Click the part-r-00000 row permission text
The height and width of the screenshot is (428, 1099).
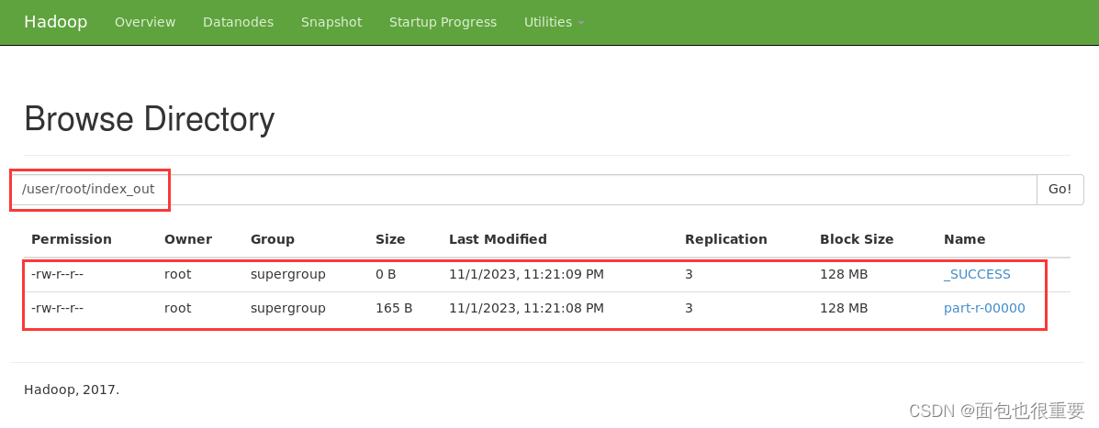tap(58, 308)
